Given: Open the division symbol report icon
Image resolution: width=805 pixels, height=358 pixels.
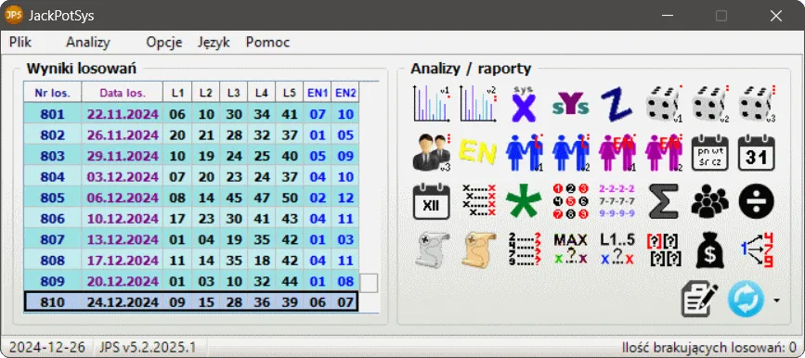Looking at the screenshot, I should point(756,201).
